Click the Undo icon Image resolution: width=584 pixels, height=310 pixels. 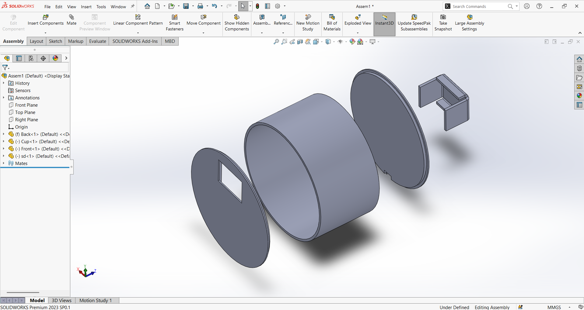coord(215,6)
